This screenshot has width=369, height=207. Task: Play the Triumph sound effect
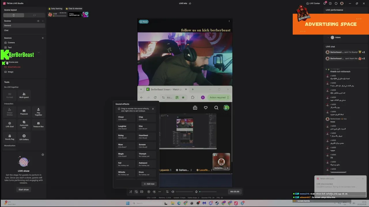pyautogui.click(x=146, y=155)
